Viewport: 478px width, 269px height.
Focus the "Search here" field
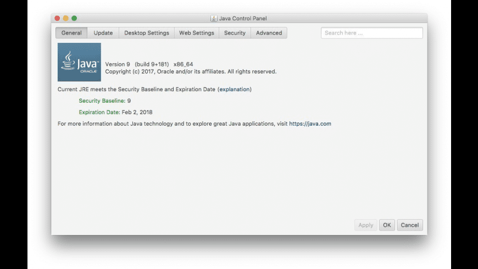pyautogui.click(x=371, y=33)
